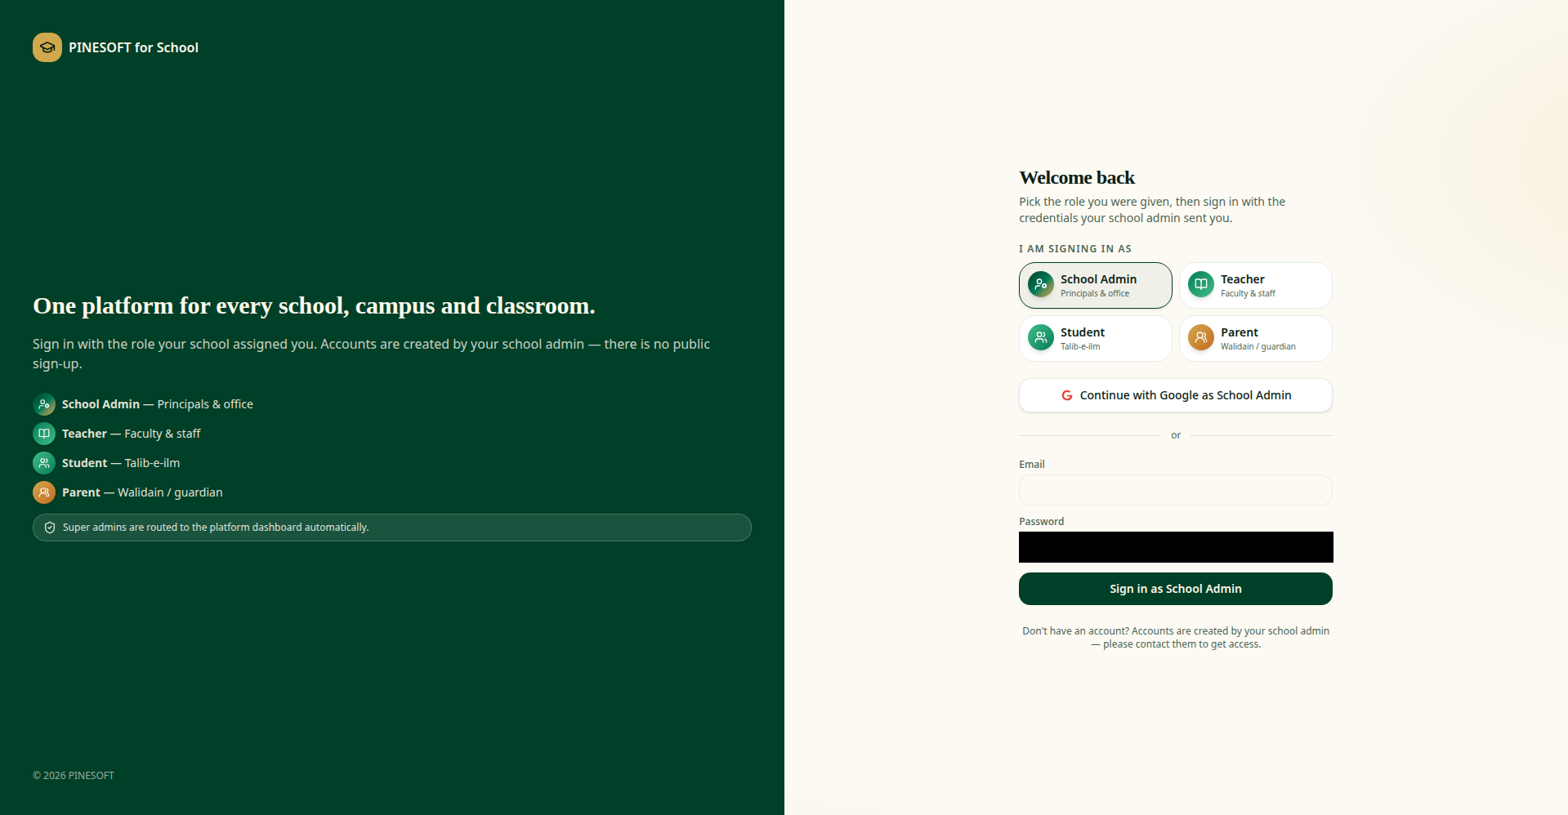Click the Student icon in left list

44,463
